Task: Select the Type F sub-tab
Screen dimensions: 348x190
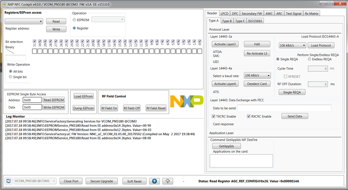Action: 240,21
